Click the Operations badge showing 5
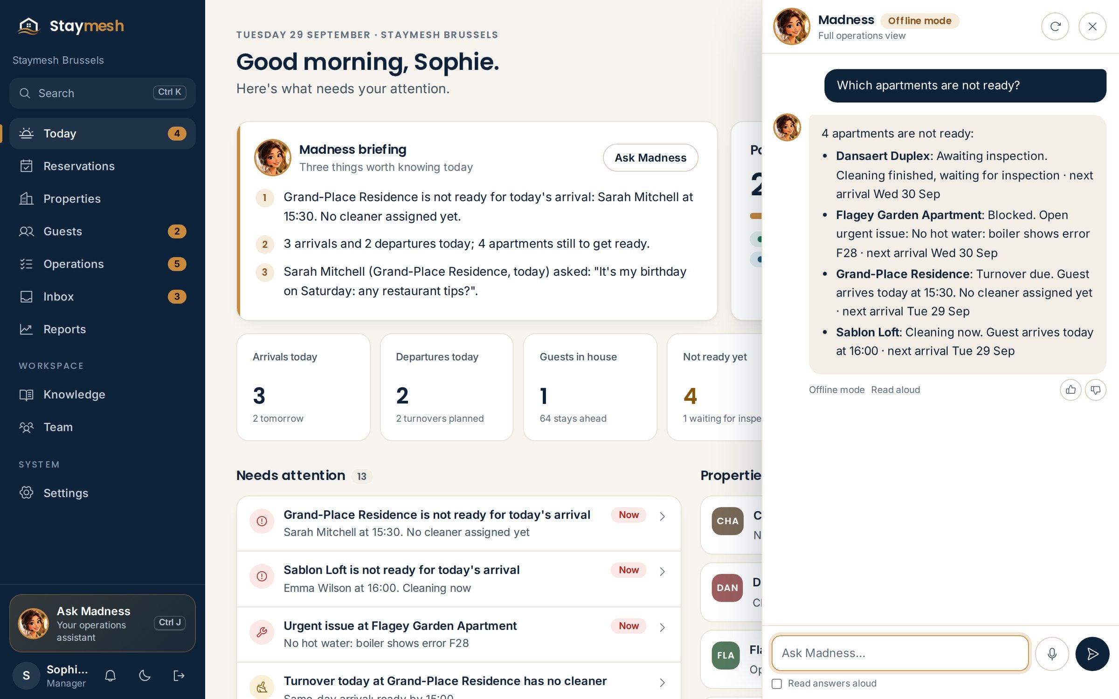The width and height of the screenshot is (1119, 699). coord(177,264)
